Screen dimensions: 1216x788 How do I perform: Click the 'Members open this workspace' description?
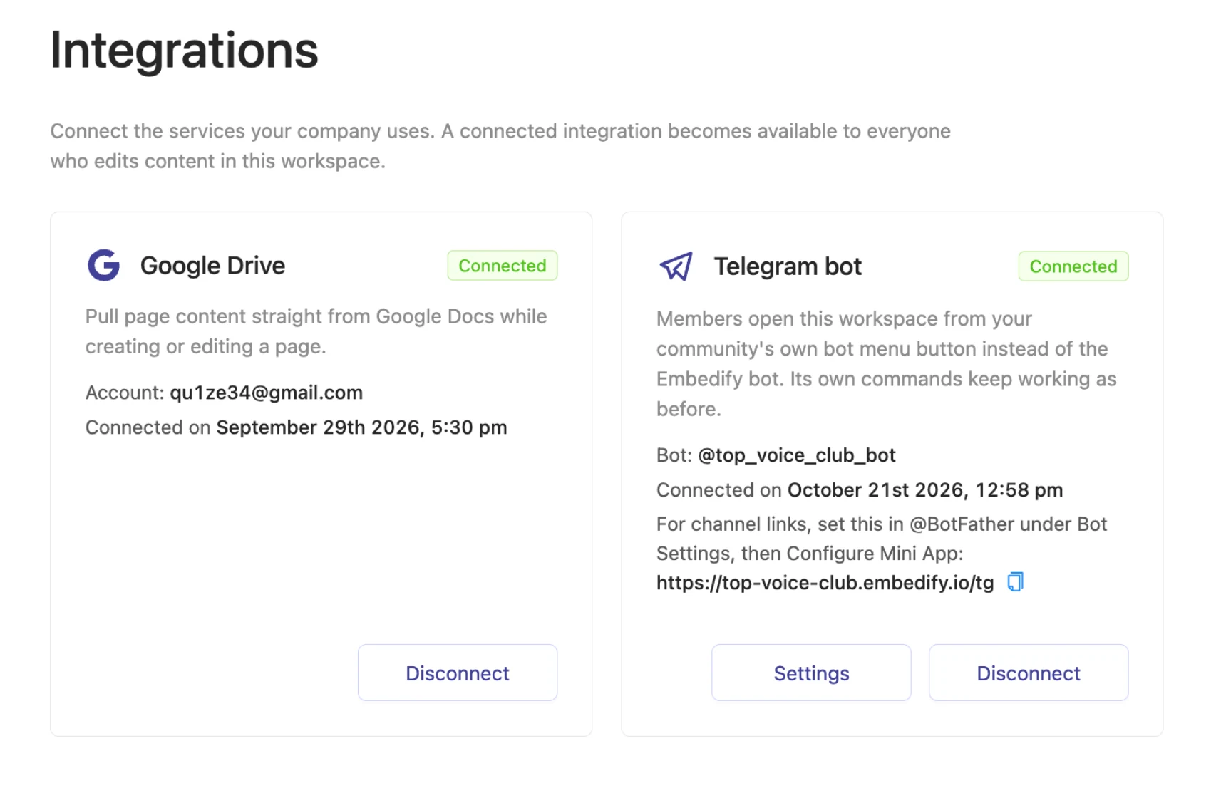pyautogui.click(x=887, y=364)
